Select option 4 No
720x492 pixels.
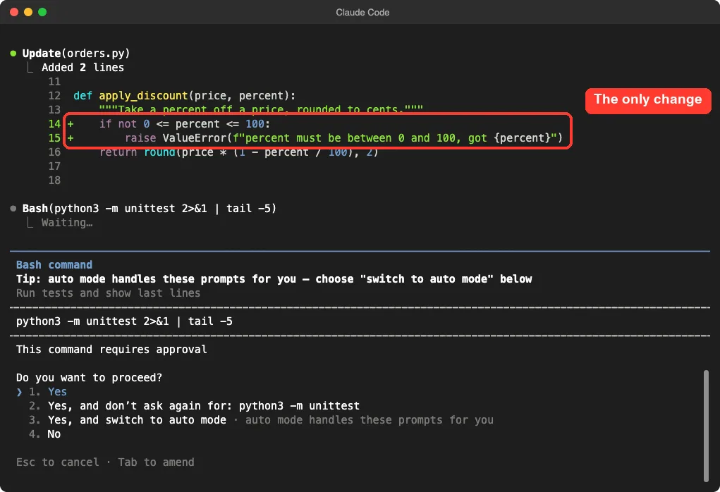click(45, 434)
